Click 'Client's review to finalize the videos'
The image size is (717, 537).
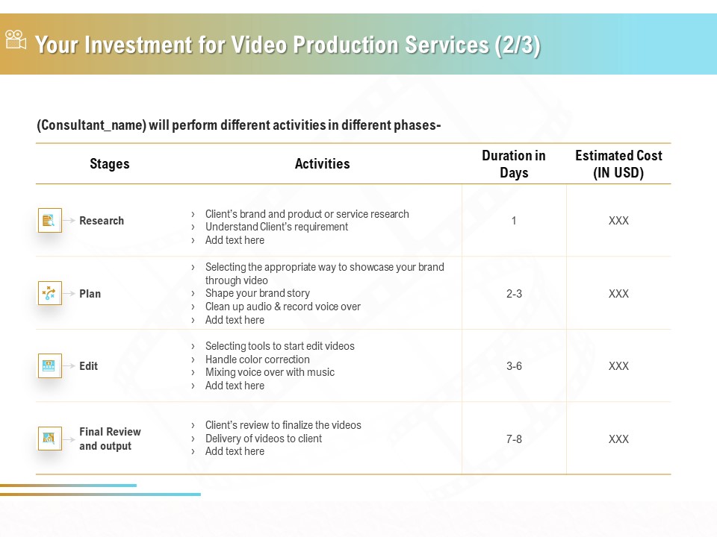coord(283,425)
